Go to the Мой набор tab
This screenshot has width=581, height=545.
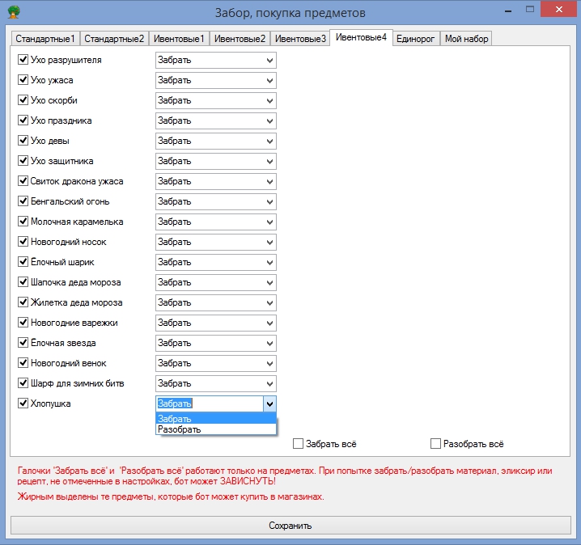click(466, 39)
